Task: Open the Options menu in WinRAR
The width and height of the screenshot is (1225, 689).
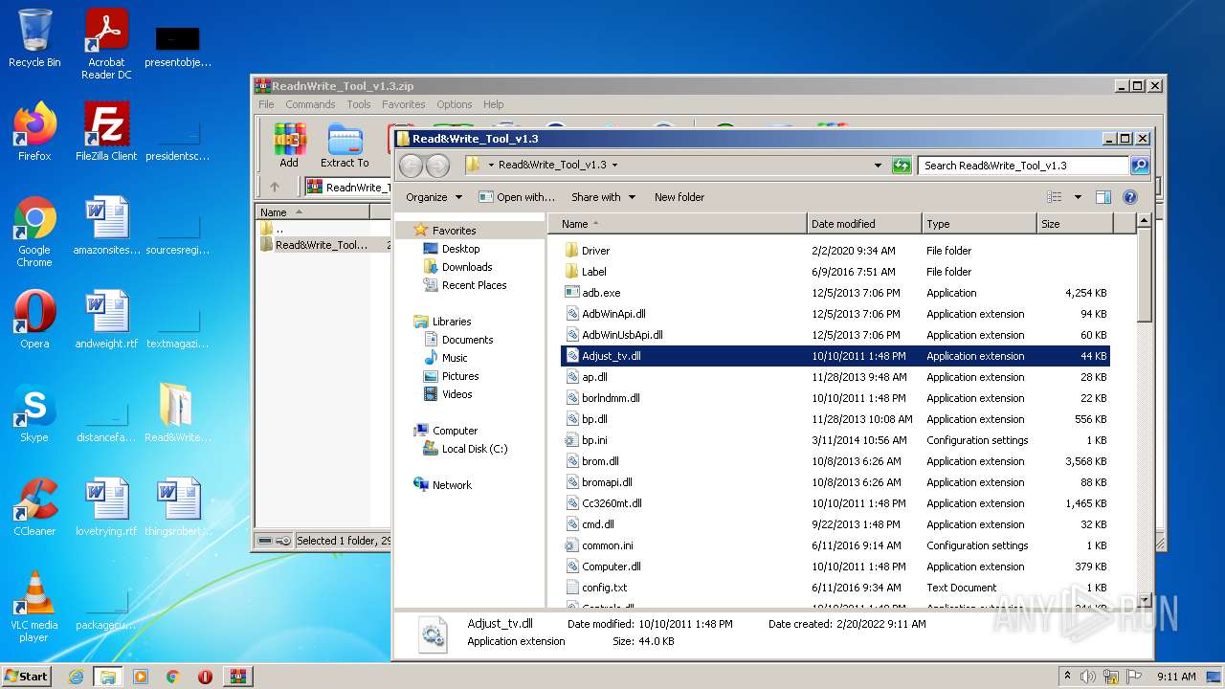Action: pos(455,104)
